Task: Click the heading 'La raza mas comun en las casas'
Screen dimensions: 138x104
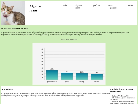Action: pyautogui.click(x=15, y=29)
